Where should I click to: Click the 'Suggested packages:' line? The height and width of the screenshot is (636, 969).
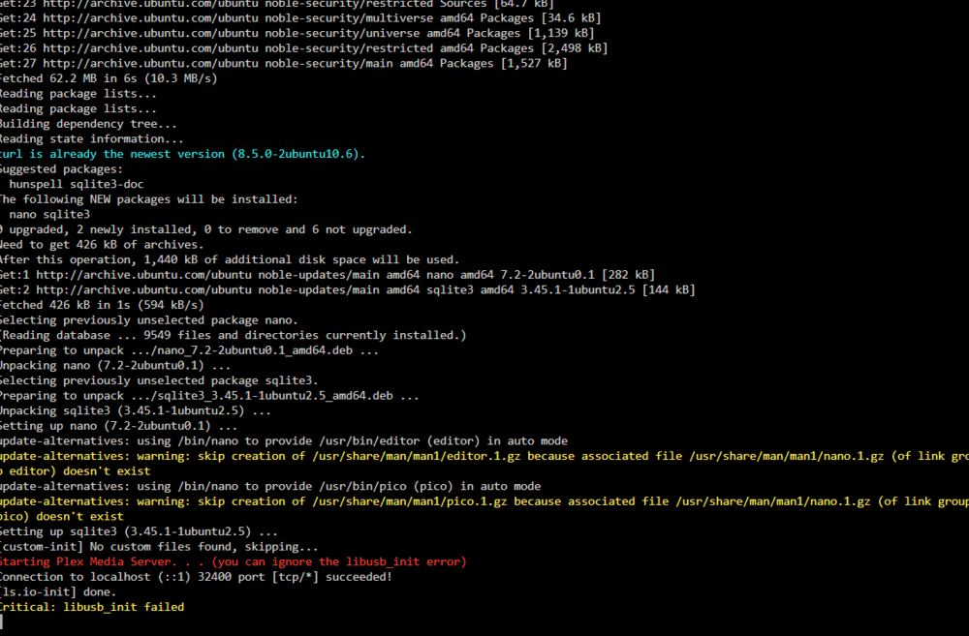(61, 169)
